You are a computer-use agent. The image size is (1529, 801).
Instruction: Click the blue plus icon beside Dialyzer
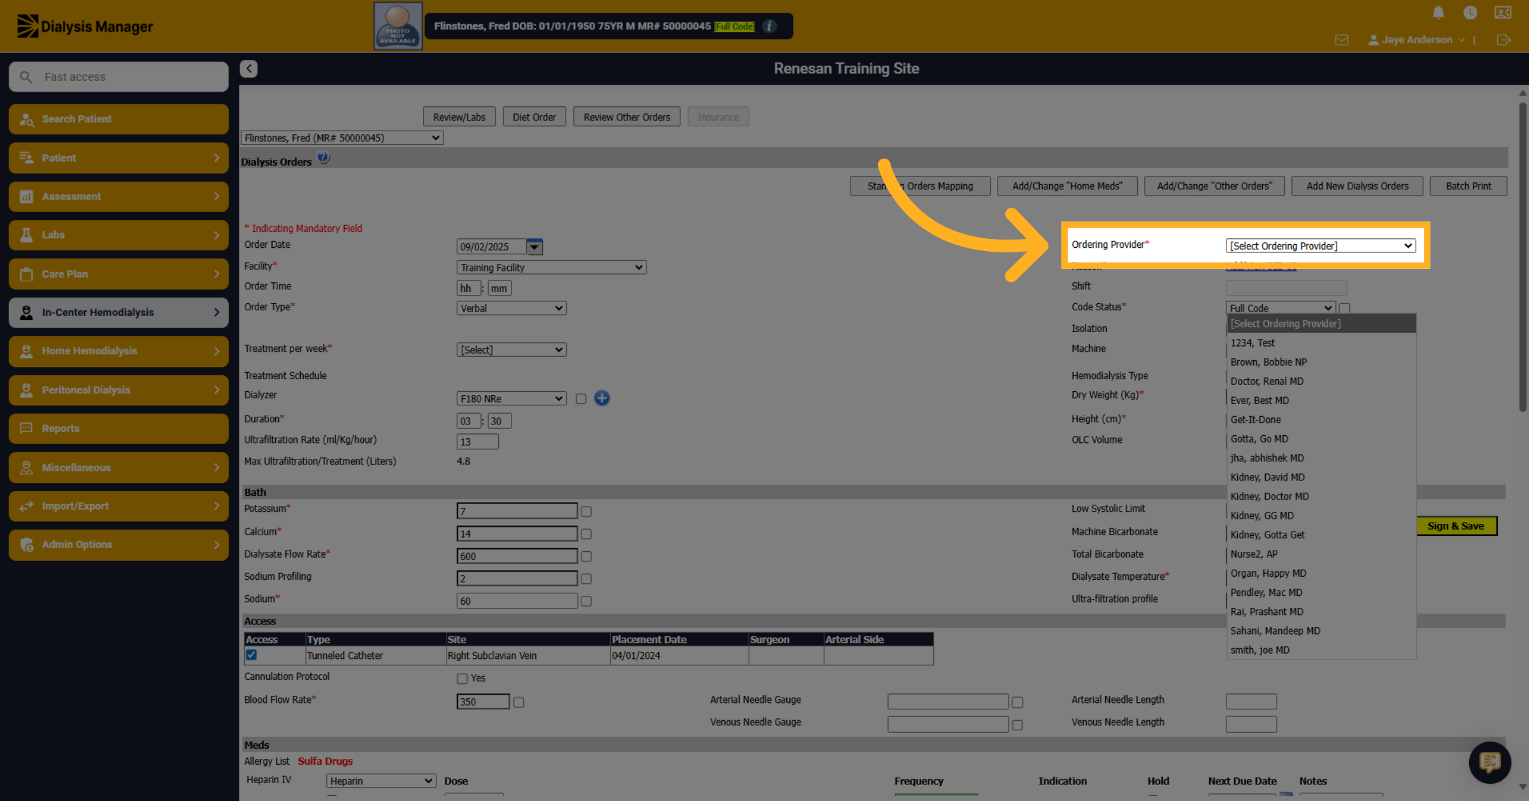point(601,398)
